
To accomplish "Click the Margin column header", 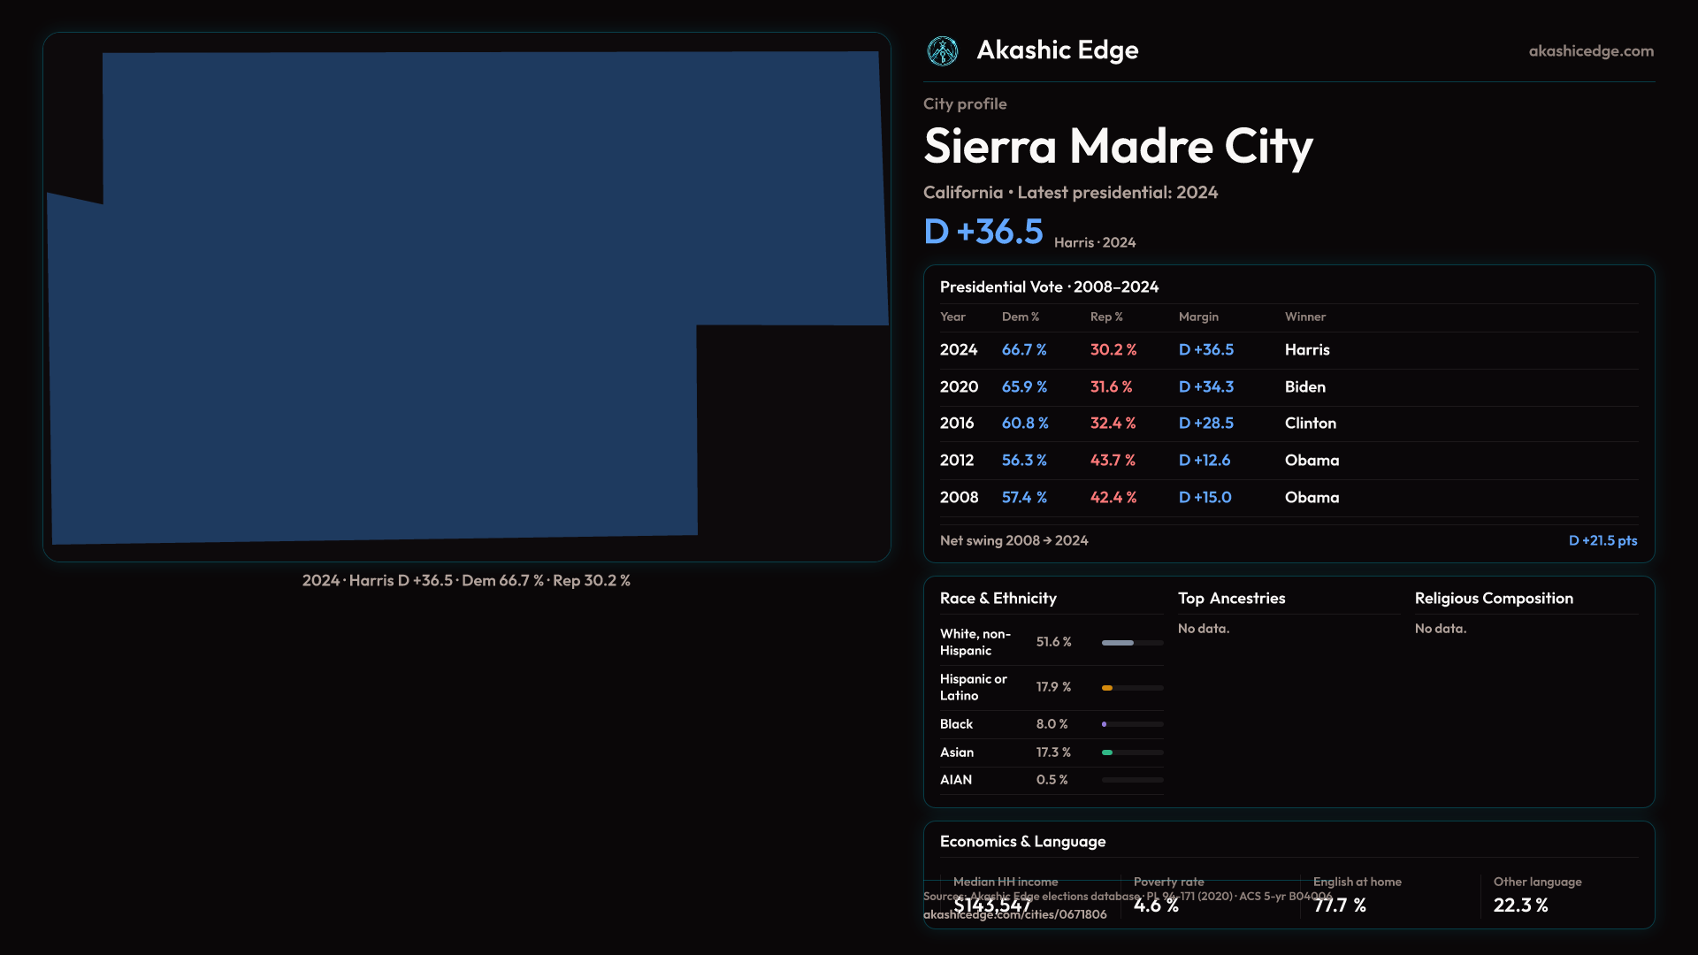I will click(1197, 317).
